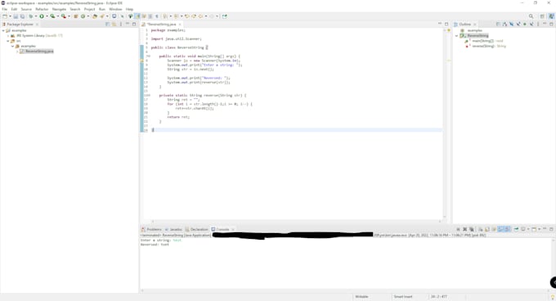Collapse ReverseString class in Outline
The width and height of the screenshot is (556, 301).
[457, 36]
